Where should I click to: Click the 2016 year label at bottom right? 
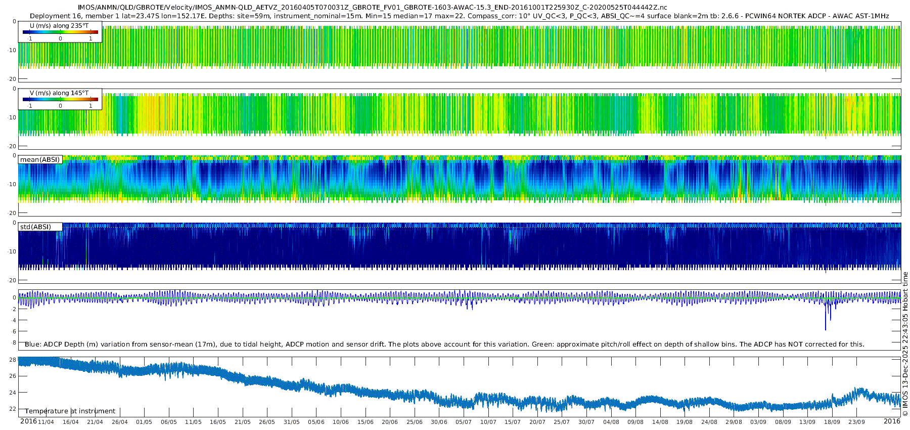click(892, 421)
